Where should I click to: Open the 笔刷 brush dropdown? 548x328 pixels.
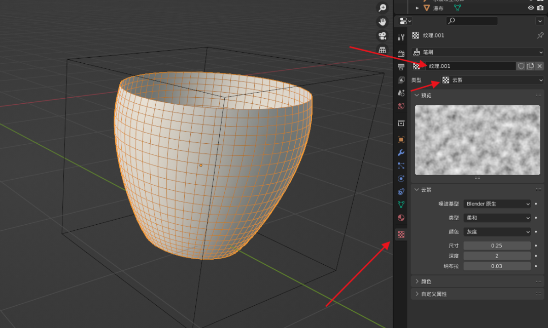(x=477, y=52)
